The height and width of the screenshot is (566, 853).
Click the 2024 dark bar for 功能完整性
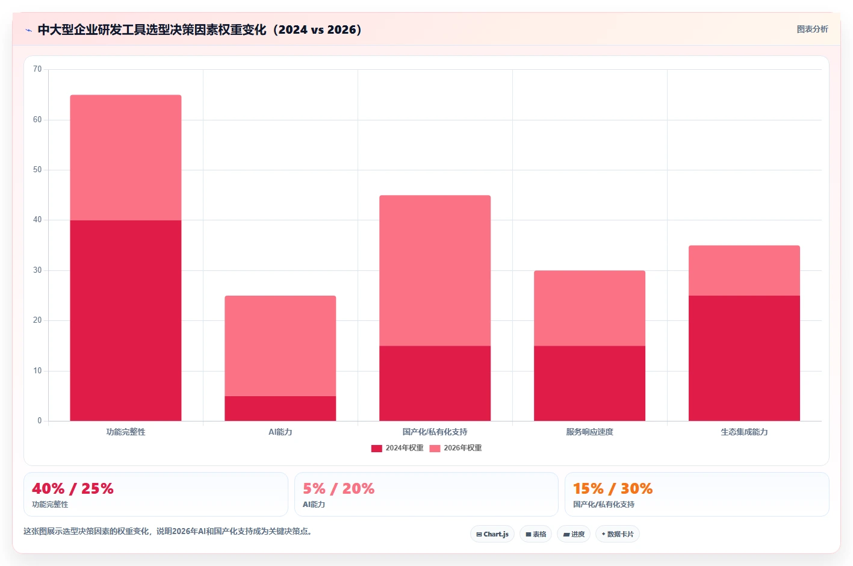click(126, 320)
